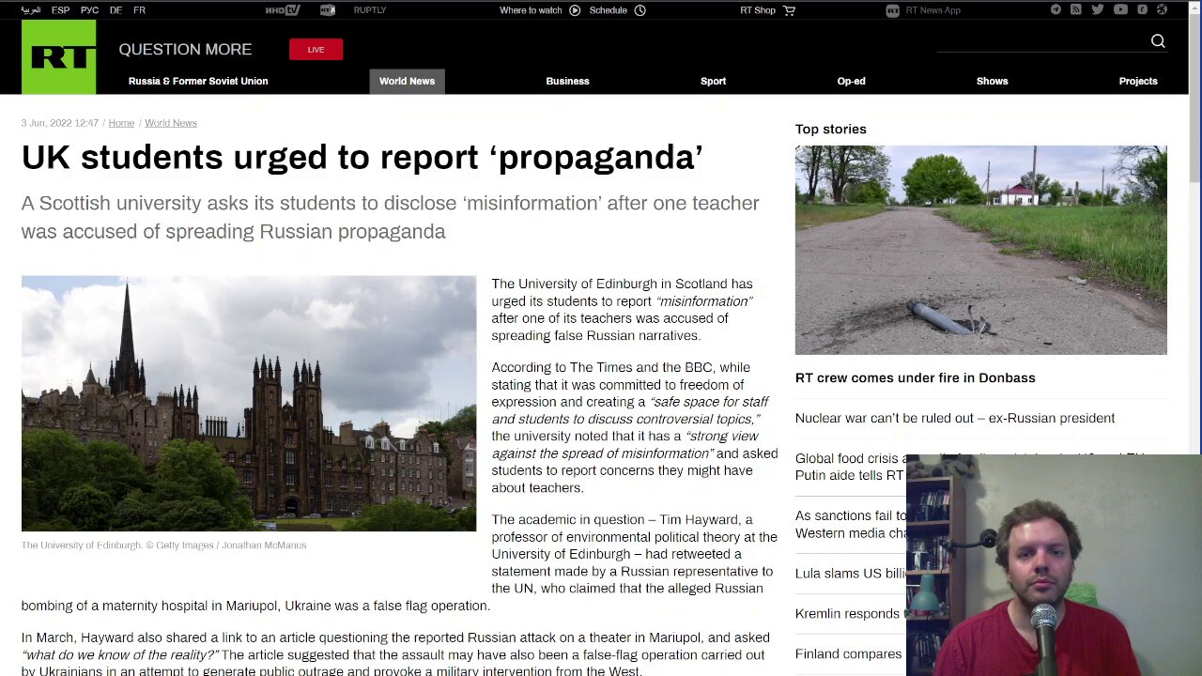Click the vertical page scrollbar thumb

1194,98
